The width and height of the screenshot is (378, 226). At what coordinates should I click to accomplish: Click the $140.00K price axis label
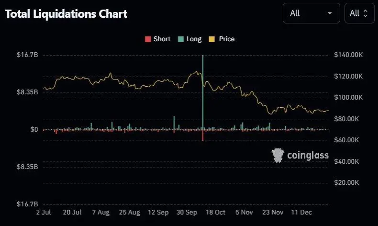(x=348, y=55)
